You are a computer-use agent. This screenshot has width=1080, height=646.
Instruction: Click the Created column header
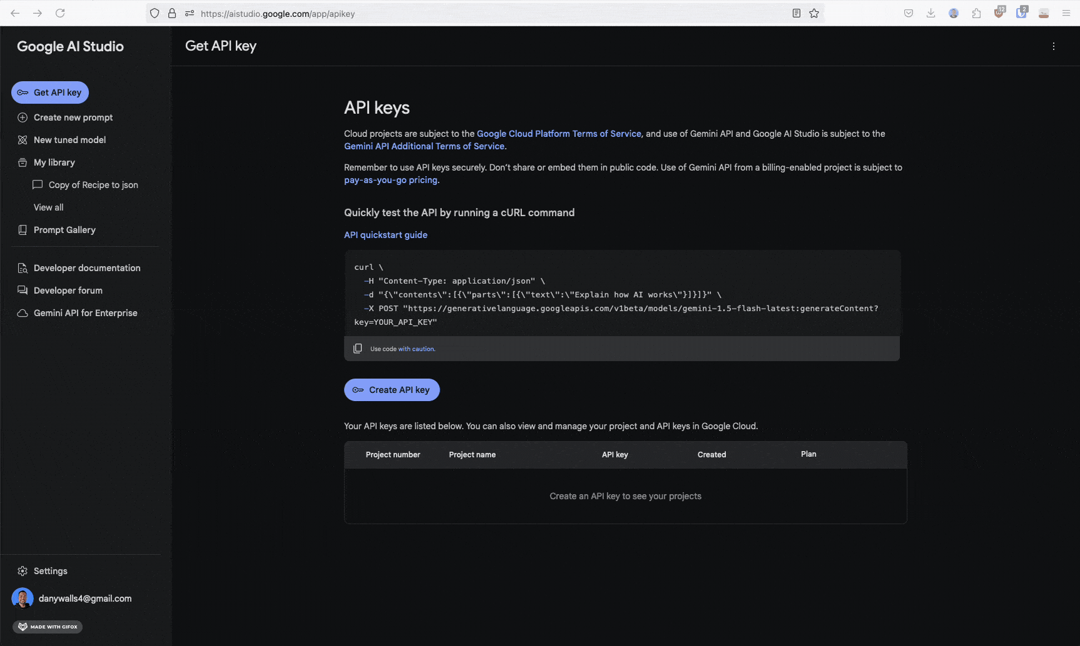712,455
